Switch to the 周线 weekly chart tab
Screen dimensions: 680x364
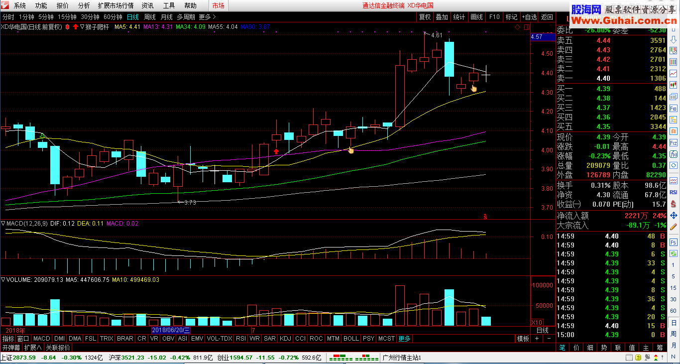click(150, 17)
